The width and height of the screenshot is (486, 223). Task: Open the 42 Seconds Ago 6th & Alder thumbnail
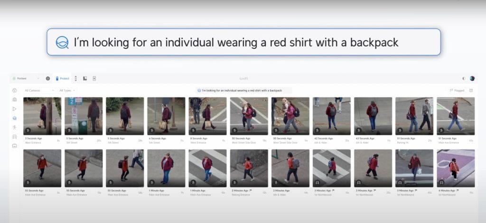[x=332, y=116]
